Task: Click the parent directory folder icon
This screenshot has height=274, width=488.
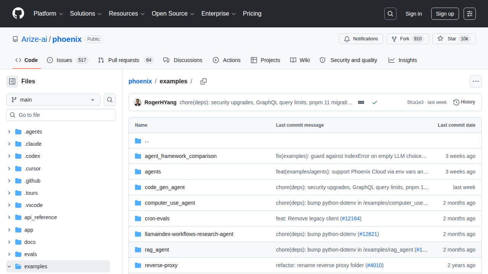Action: point(138,141)
